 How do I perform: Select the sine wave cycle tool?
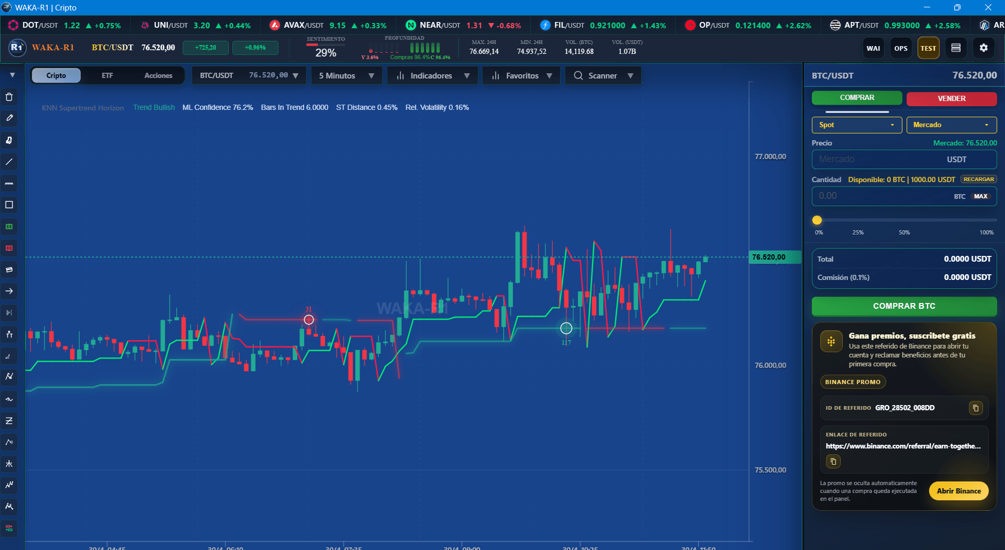pyautogui.click(x=9, y=399)
